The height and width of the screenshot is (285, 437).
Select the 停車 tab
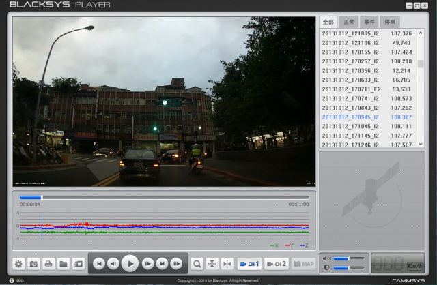390,22
